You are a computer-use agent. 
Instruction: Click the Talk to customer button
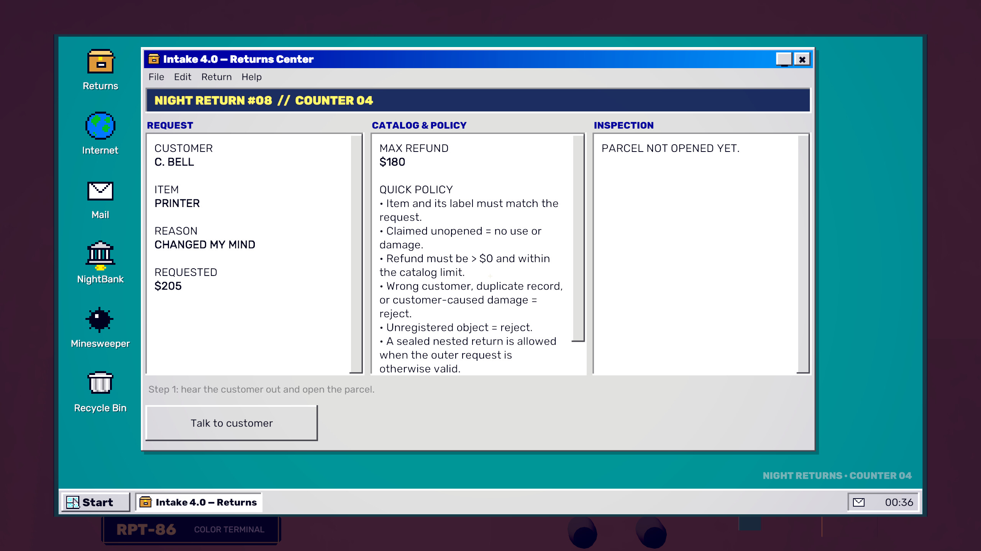pos(231,423)
